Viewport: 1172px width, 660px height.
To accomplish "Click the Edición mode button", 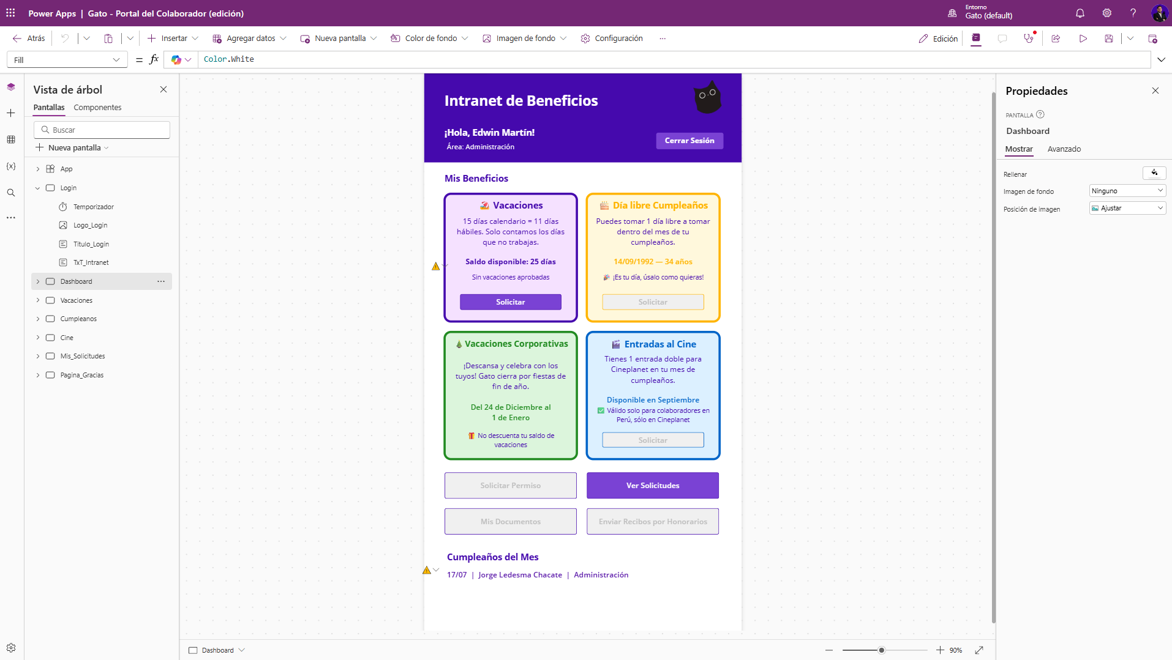I will (x=938, y=38).
